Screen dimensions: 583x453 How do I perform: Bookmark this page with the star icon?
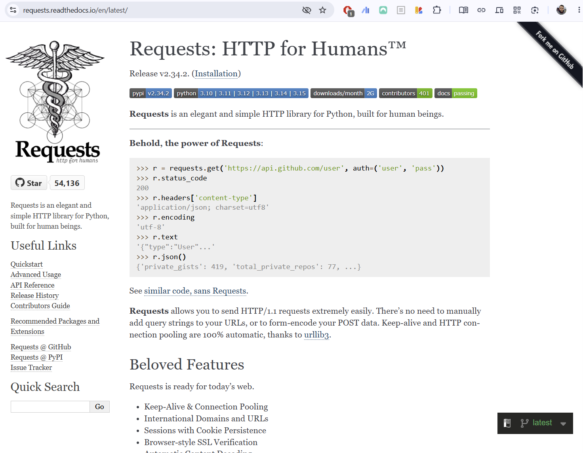(x=323, y=10)
